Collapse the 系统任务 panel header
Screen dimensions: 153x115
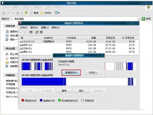(11, 26)
